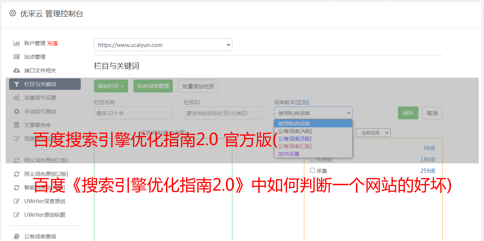Click the 同义词伪原创[1版] refresh icon
The width and height of the screenshot is (484, 241).
point(17,160)
